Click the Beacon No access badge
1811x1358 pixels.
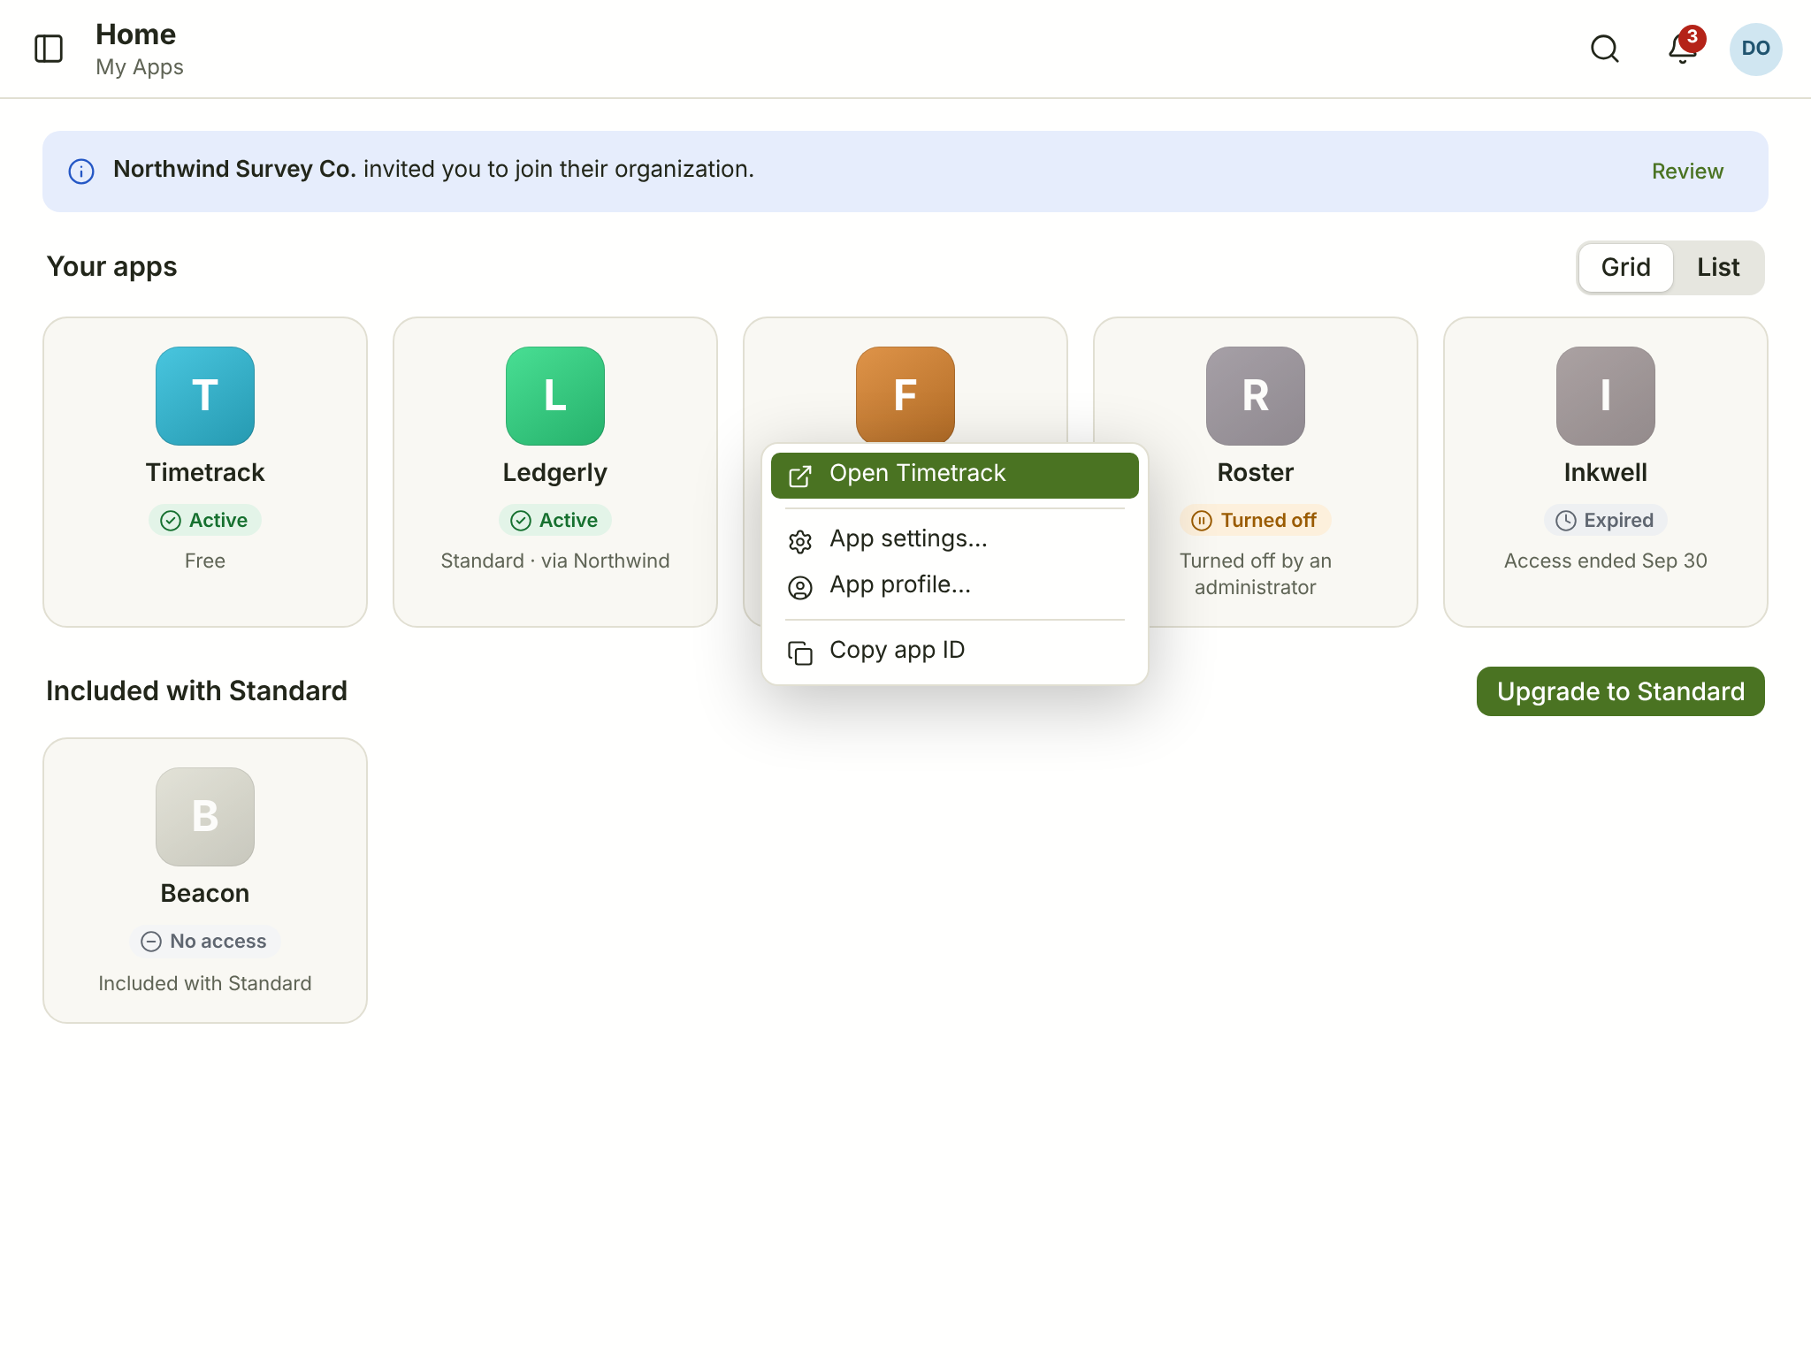click(x=205, y=941)
